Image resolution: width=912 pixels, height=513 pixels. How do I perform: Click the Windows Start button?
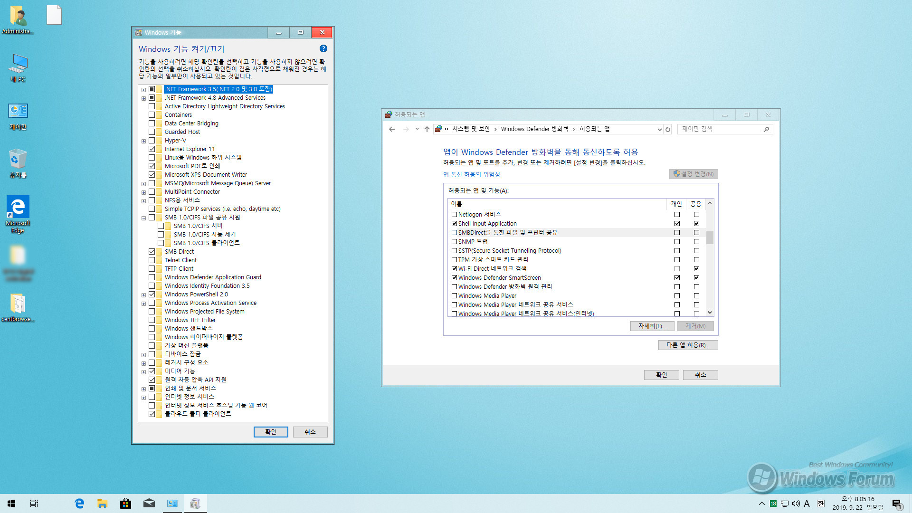pyautogui.click(x=11, y=503)
